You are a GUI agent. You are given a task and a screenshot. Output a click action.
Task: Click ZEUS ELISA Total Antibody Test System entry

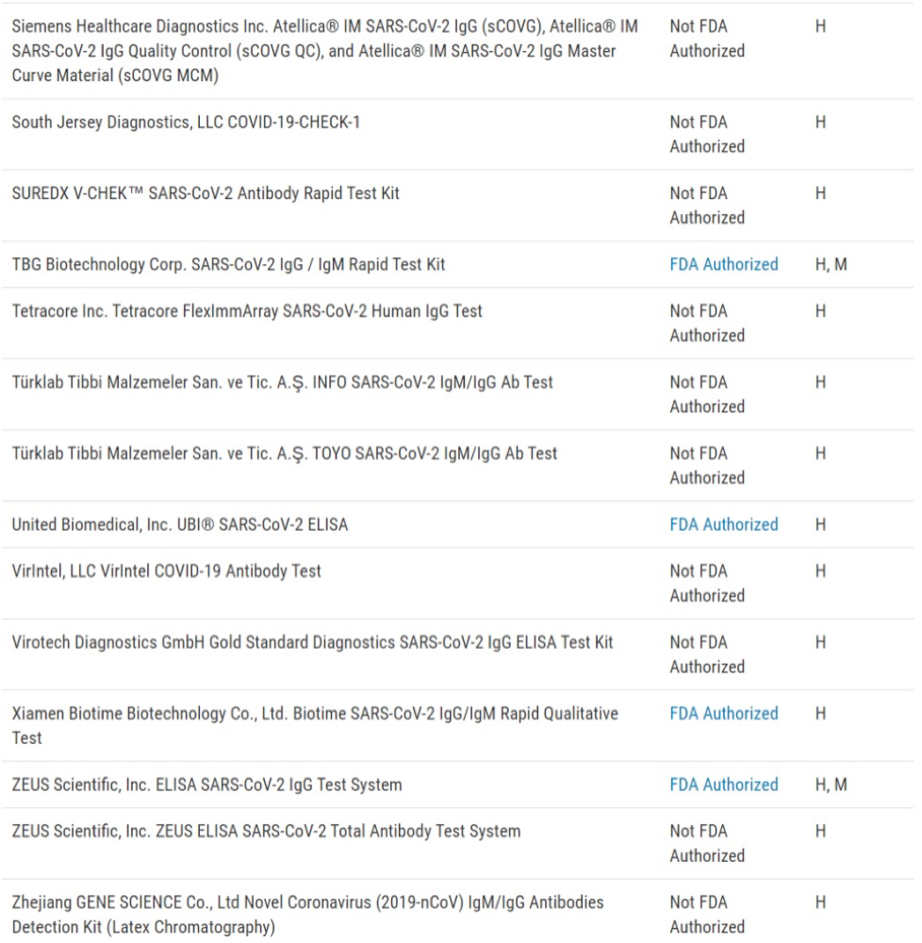click(x=266, y=832)
